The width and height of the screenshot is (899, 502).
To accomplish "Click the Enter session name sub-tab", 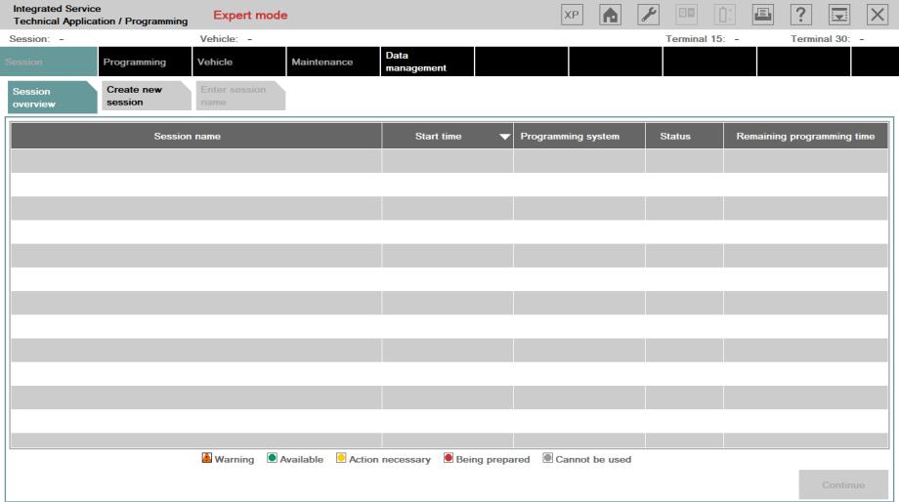I will 240,96.
